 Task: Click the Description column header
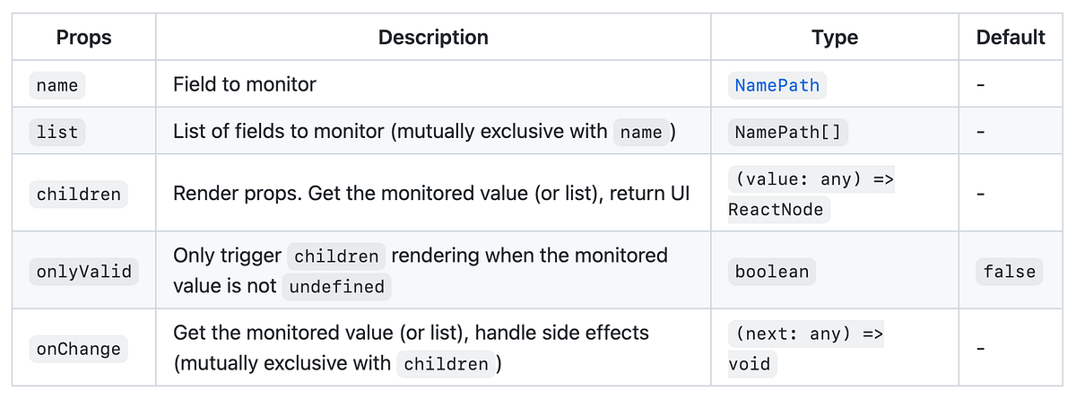(x=433, y=38)
